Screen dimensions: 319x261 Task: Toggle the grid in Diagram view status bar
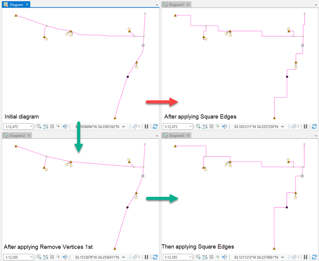pyautogui.click(x=52, y=127)
